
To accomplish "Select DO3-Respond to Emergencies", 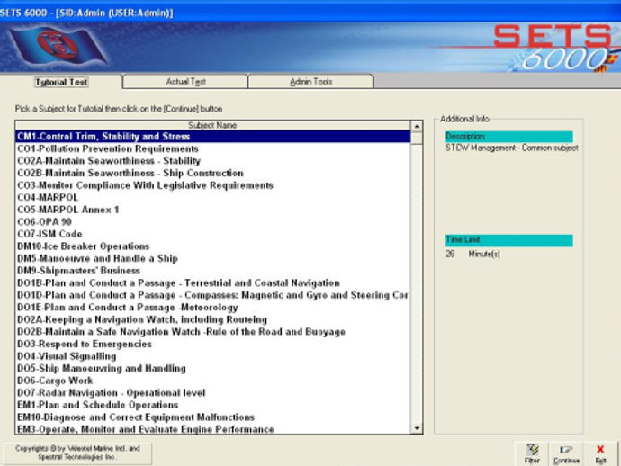I will click(x=213, y=344).
